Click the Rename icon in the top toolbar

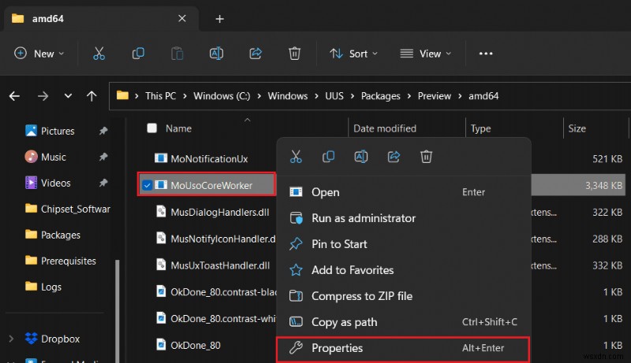[216, 54]
